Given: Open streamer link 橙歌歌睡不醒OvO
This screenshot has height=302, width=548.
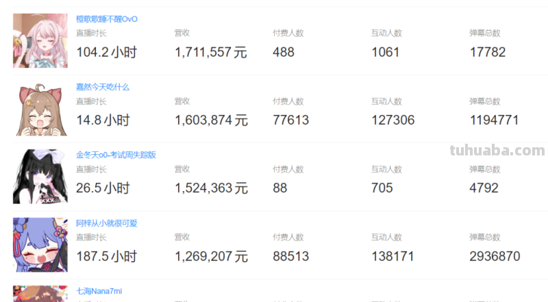Looking at the screenshot, I should (107, 19).
